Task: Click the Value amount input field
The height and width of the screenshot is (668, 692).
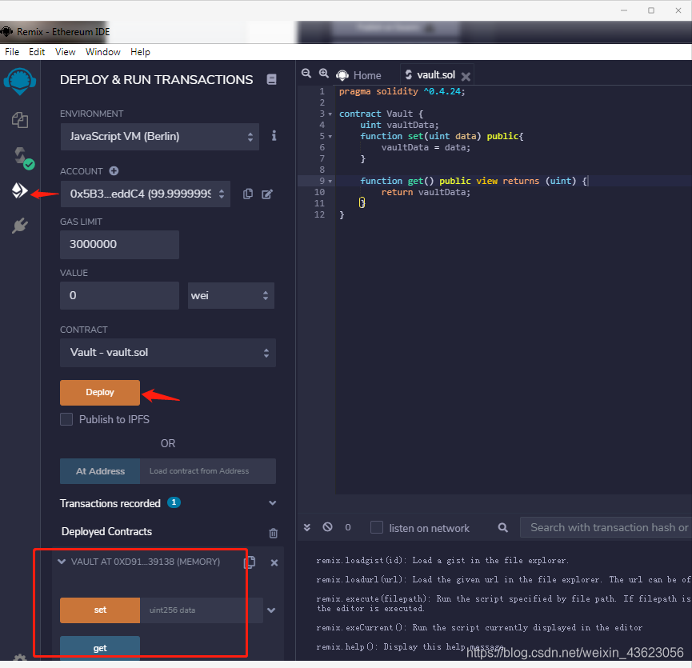Action: pyautogui.click(x=119, y=296)
